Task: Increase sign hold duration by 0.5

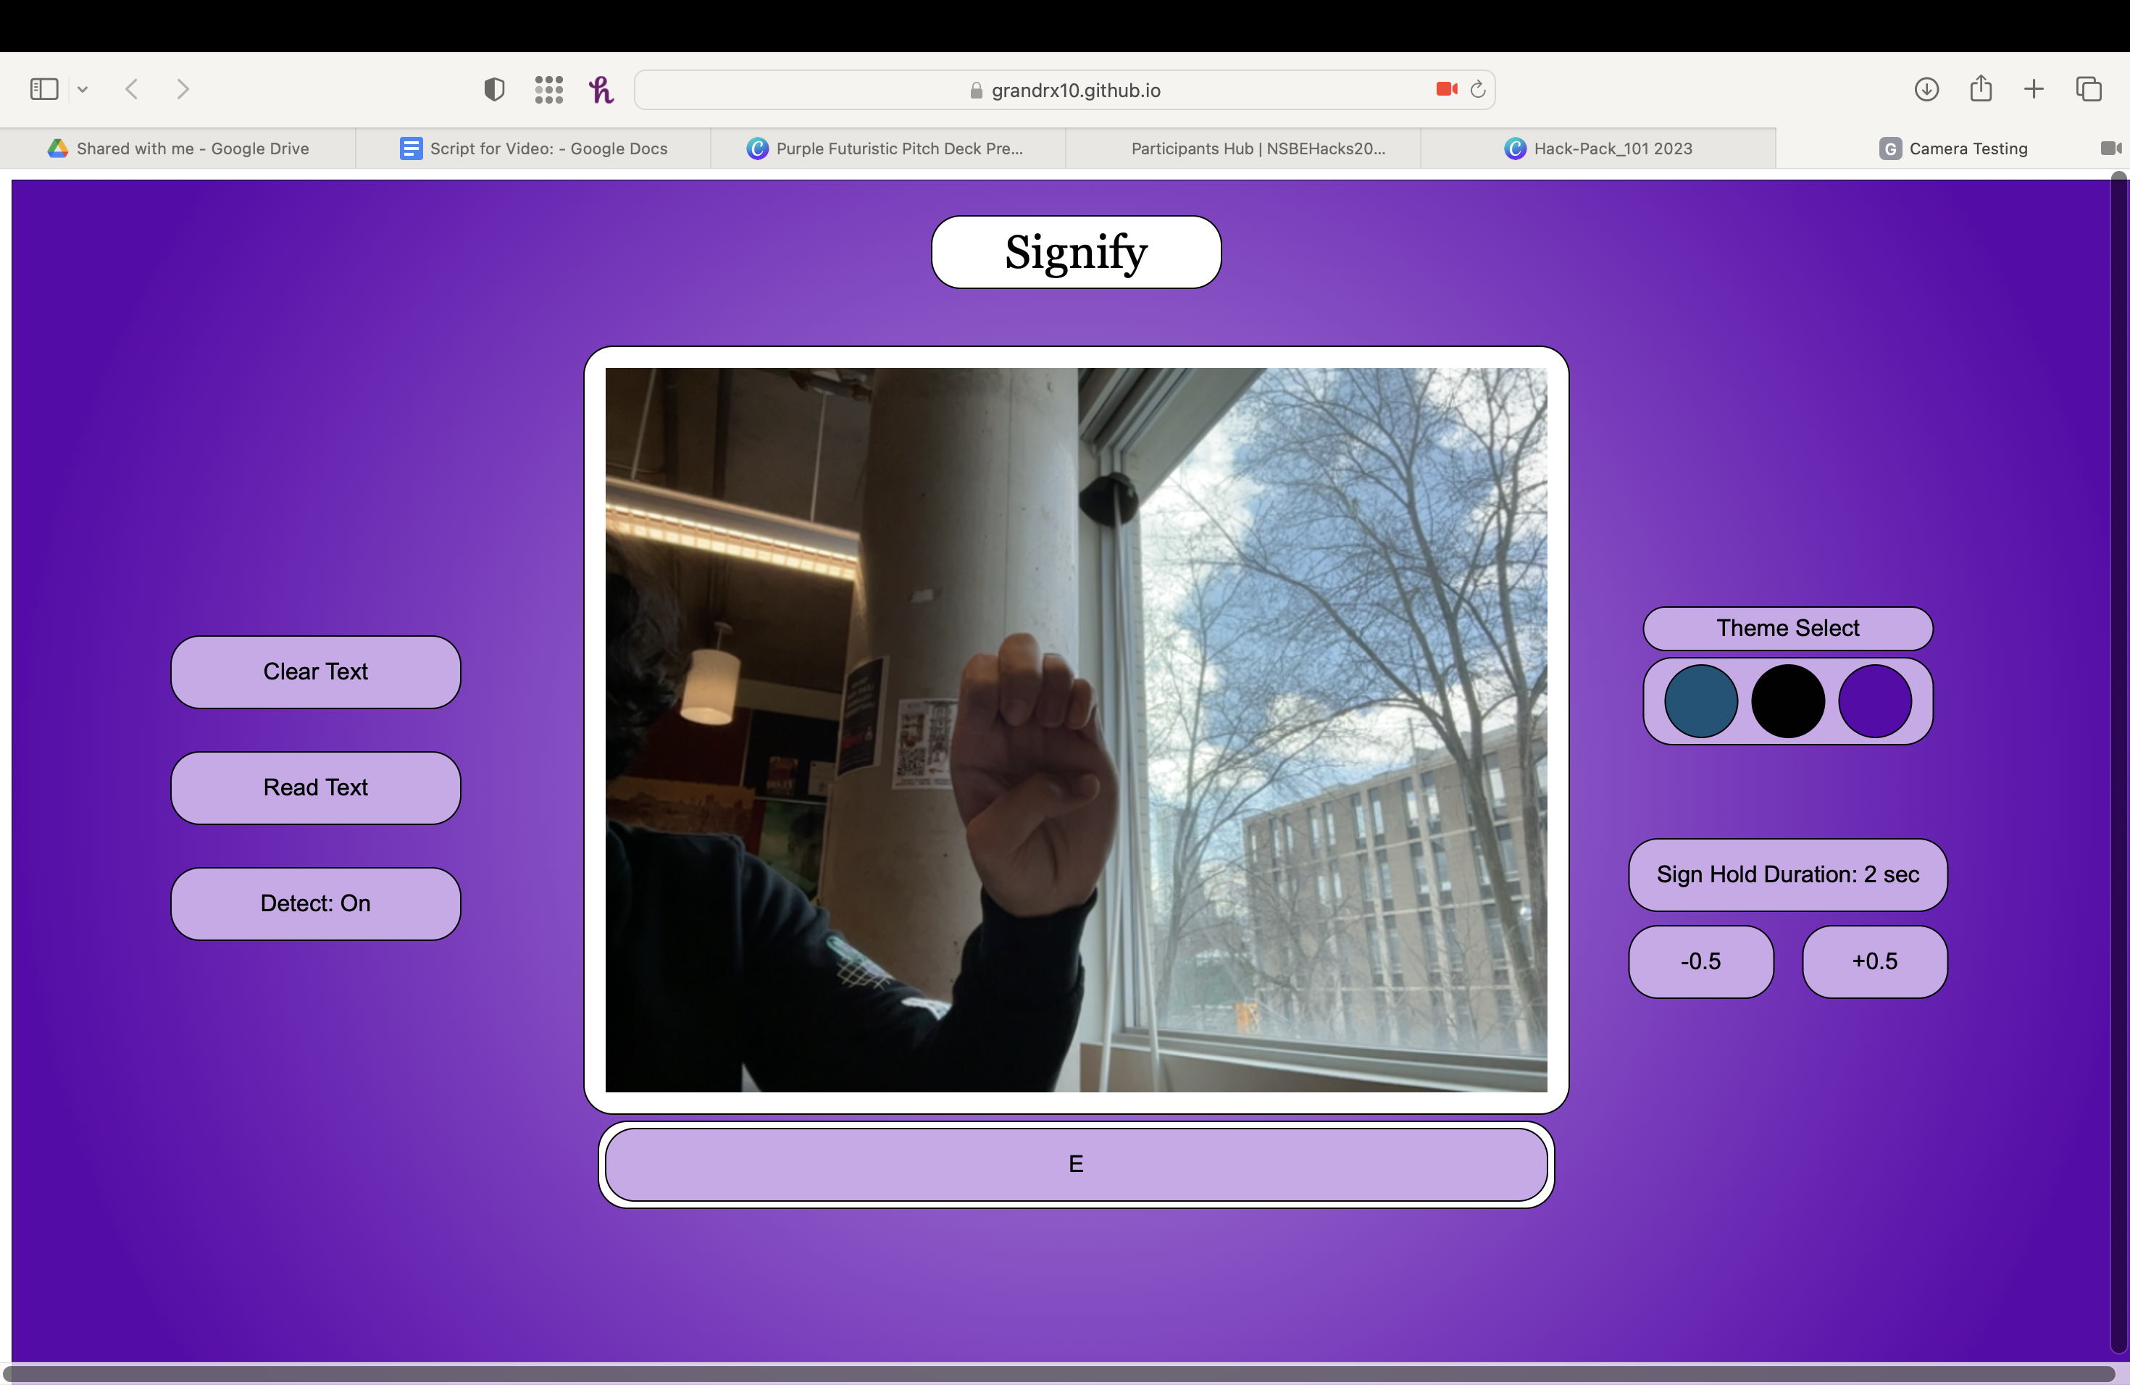Action: 1874,962
